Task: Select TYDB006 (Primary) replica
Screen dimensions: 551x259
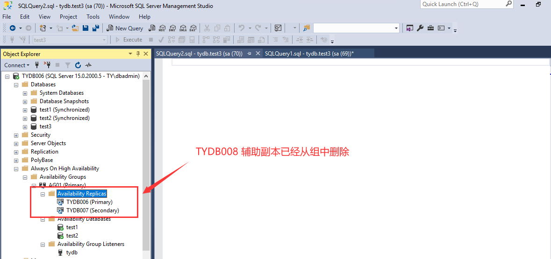Action: [89, 202]
